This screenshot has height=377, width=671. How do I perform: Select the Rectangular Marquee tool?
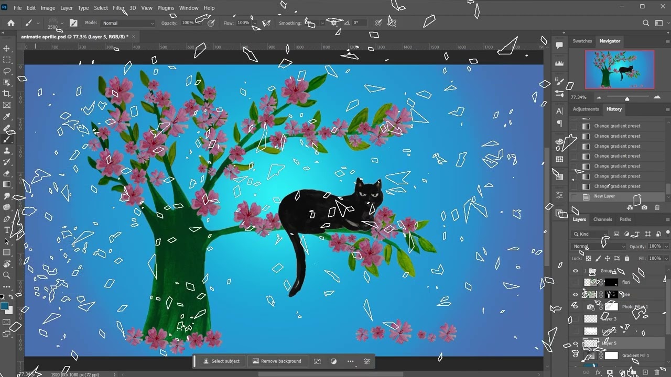(7, 60)
